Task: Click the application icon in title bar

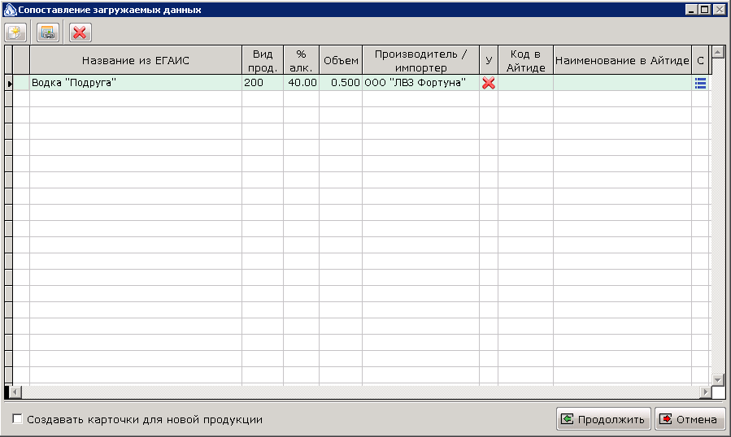Action: pos(9,10)
